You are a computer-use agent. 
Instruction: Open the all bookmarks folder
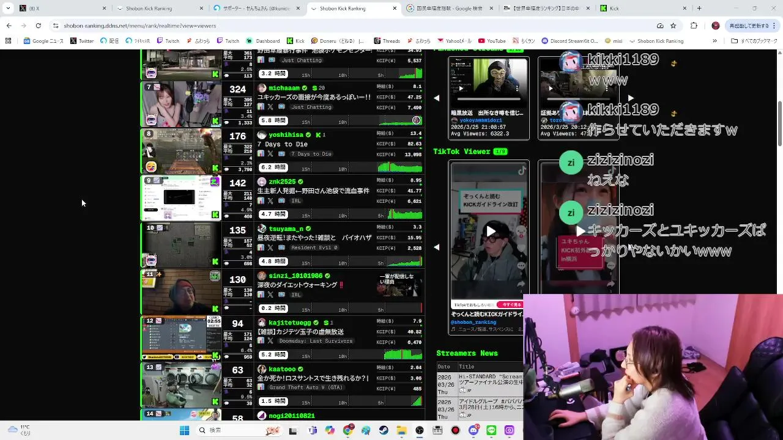[754, 41]
